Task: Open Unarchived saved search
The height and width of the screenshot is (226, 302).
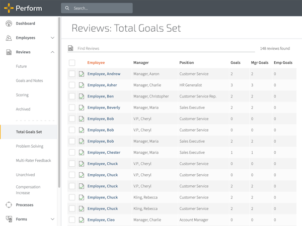Action: 26,175
